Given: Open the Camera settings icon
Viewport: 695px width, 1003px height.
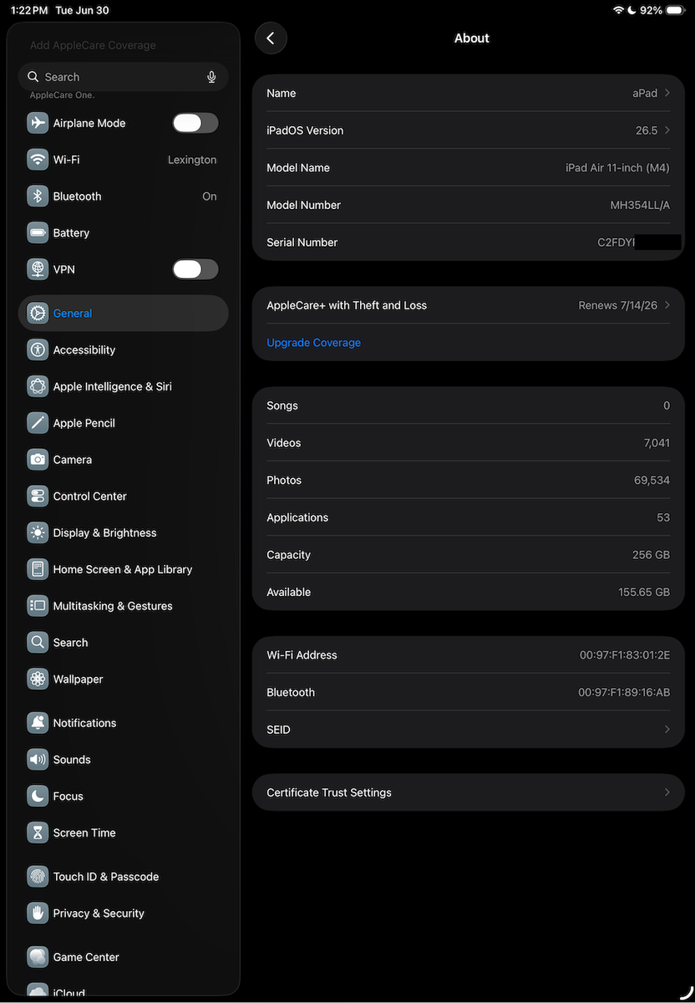Looking at the screenshot, I should [38, 460].
